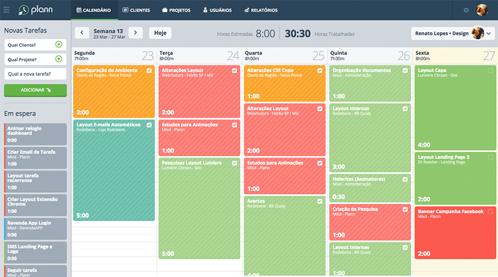This screenshot has width=498, height=277.
Task: Uncheck Layout E-mails Automáticos task
Action: pos(149,125)
